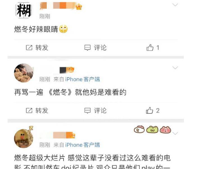Click the fish badge beside second username
Image resolution: width=201 pixels, height=169 pixels.
point(70,70)
